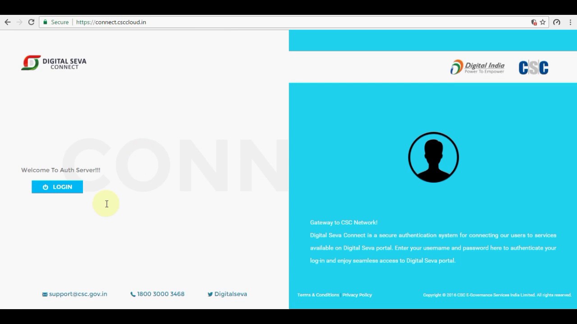This screenshot has width=577, height=324.
Task: Click the CSC logo
Action: 533,67
